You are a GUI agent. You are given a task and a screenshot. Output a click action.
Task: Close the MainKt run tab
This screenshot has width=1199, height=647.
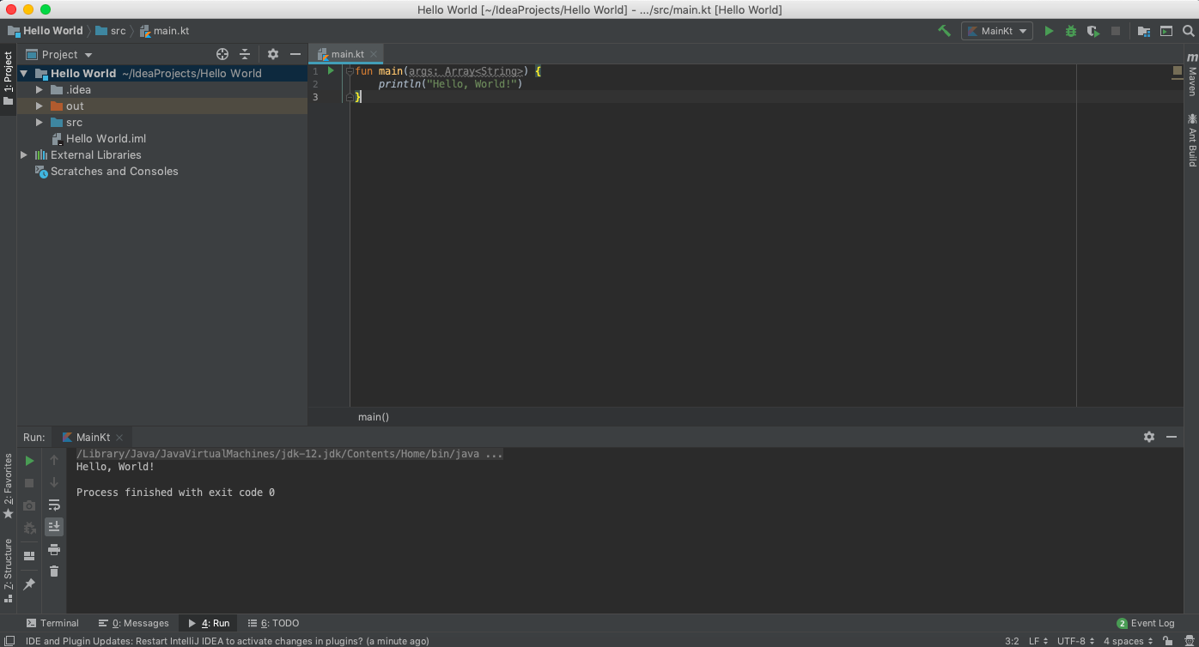coord(119,437)
